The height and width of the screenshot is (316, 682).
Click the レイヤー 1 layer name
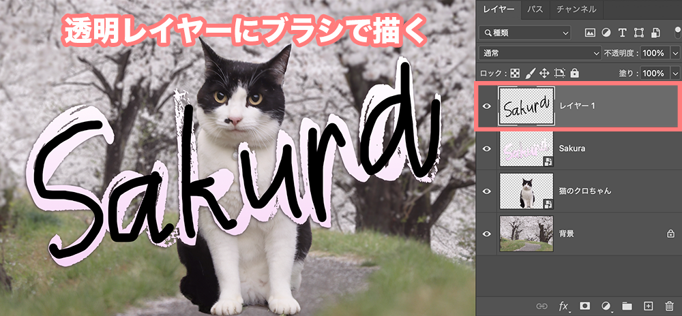[577, 106]
